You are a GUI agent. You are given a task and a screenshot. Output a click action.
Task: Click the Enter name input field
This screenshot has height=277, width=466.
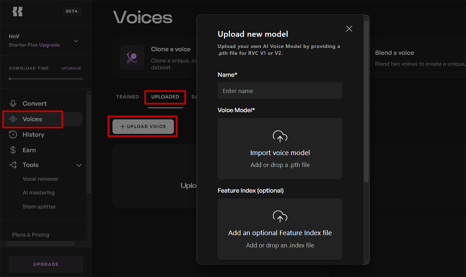click(x=280, y=91)
